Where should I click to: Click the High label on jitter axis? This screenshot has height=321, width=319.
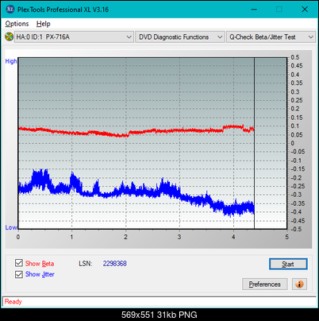(x=11, y=61)
